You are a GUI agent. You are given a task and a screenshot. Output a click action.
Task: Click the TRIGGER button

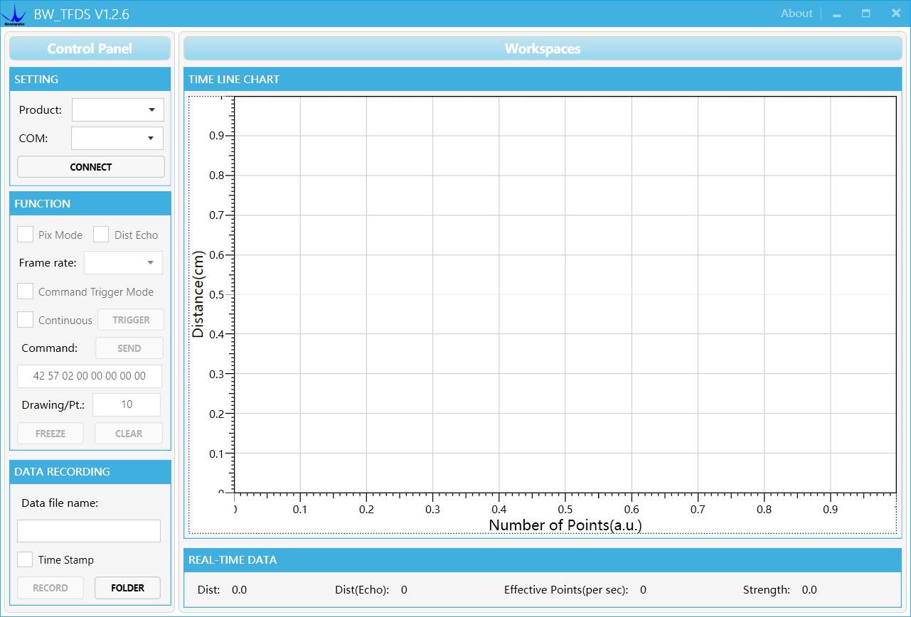(131, 320)
